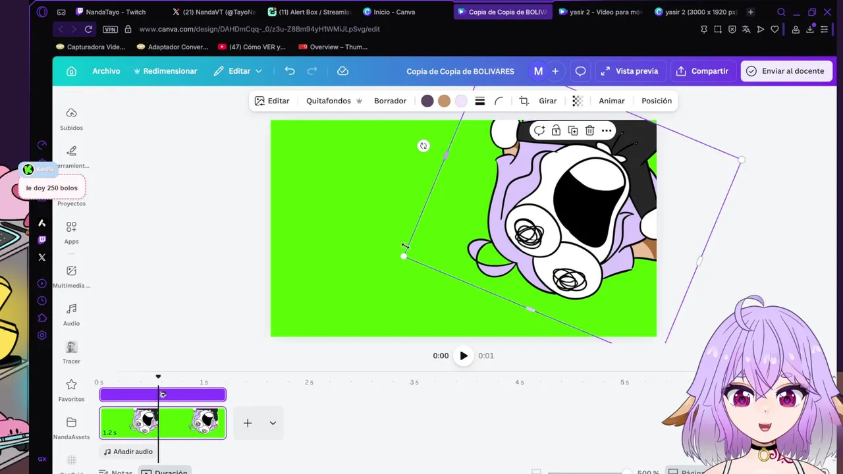Expand add page options chevron
The width and height of the screenshot is (843, 474).
[273, 423]
